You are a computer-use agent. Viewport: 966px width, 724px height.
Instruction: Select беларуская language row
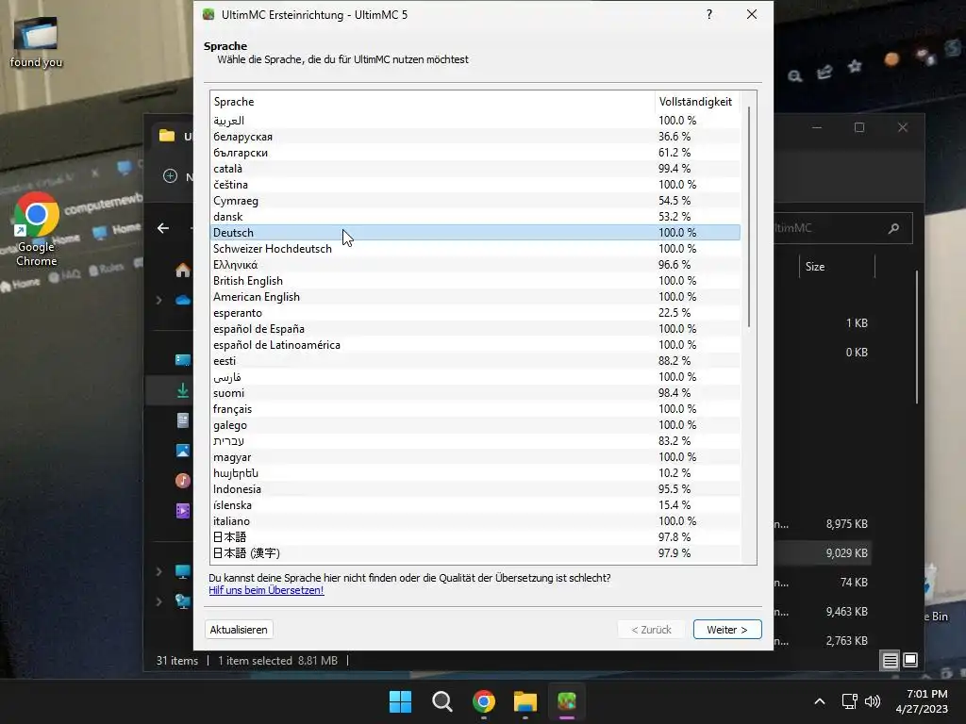pos(475,137)
